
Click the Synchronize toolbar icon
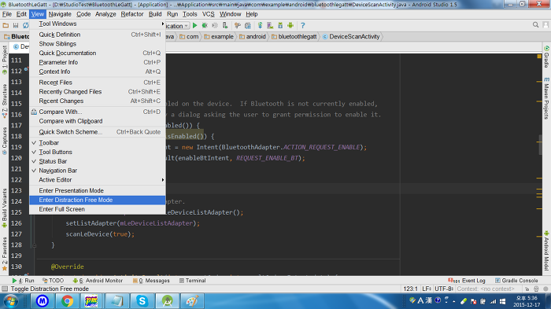(x=26, y=25)
